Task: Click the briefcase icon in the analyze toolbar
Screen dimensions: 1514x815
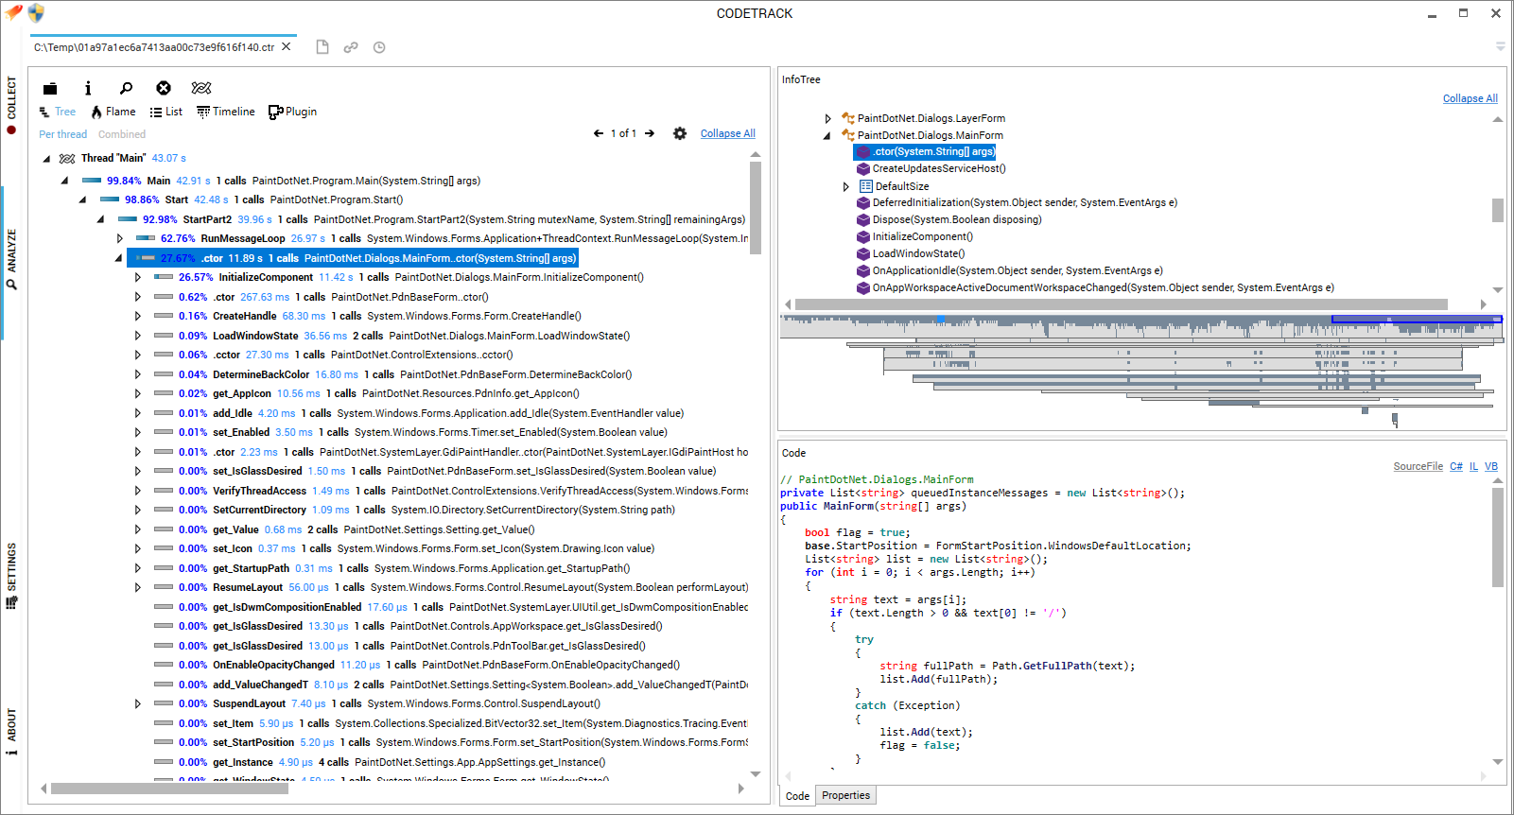Action: tap(50, 88)
